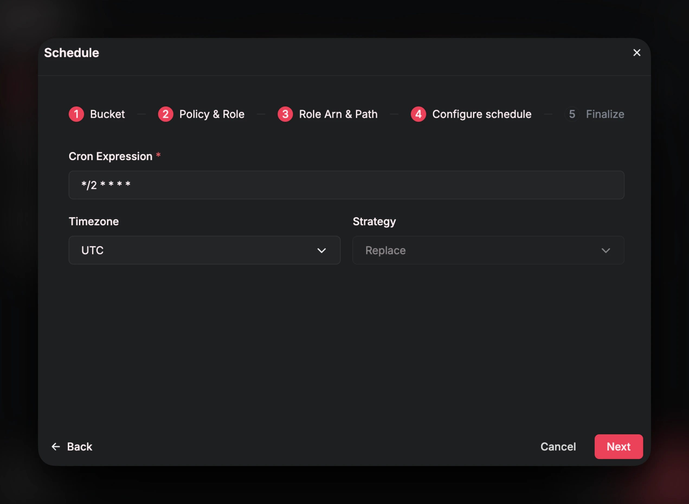The width and height of the screenshot is (689, 504).
Task: Go to the Policy & Role step
Action: pos(212,114)
